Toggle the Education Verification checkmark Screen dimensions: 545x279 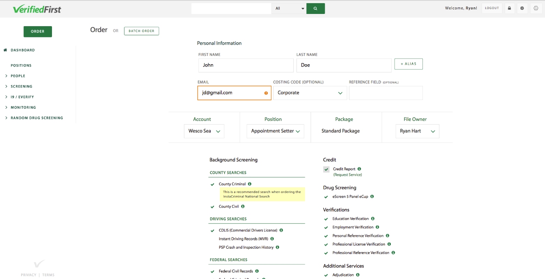(326, 219)
